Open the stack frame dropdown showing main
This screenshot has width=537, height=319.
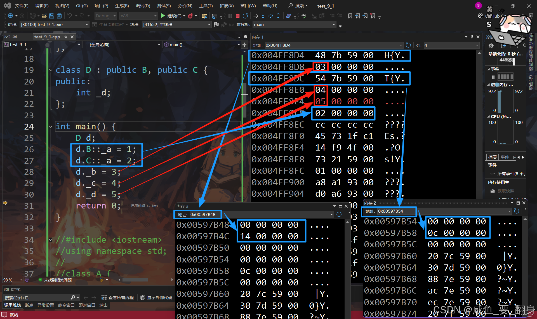(x=294, y=25)
